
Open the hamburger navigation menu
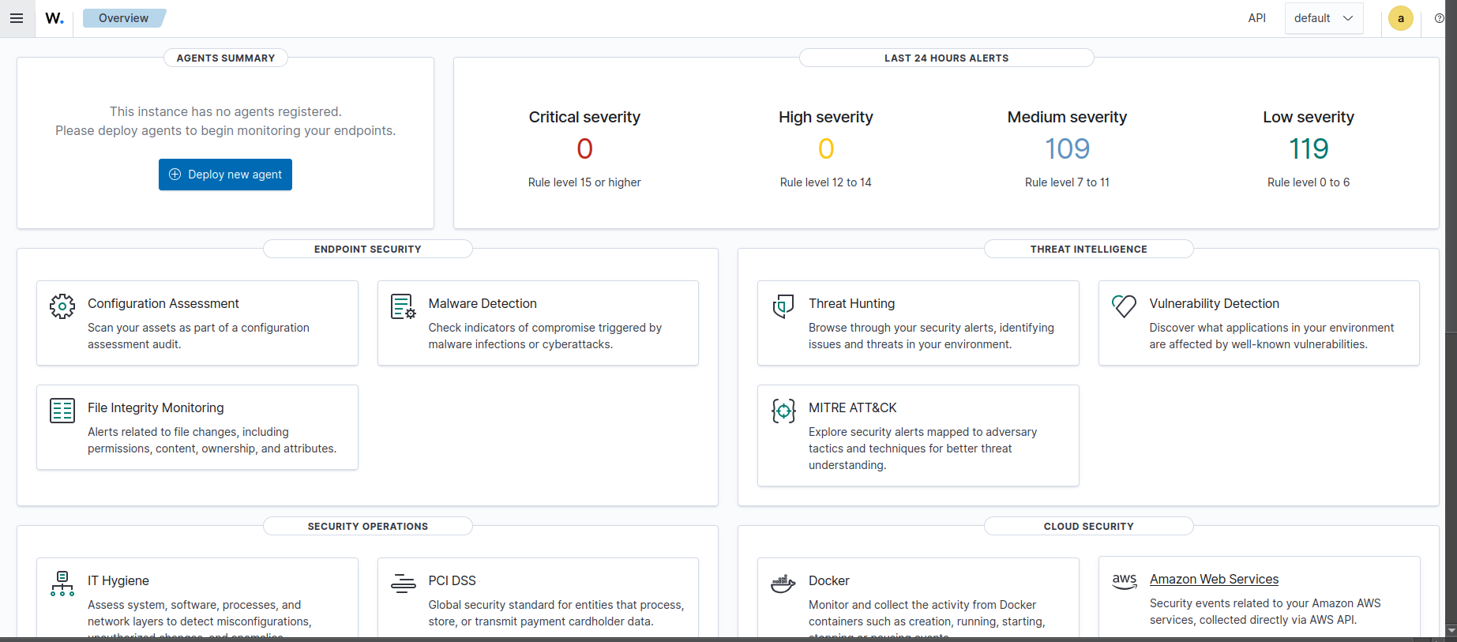[x=17, y=18]
